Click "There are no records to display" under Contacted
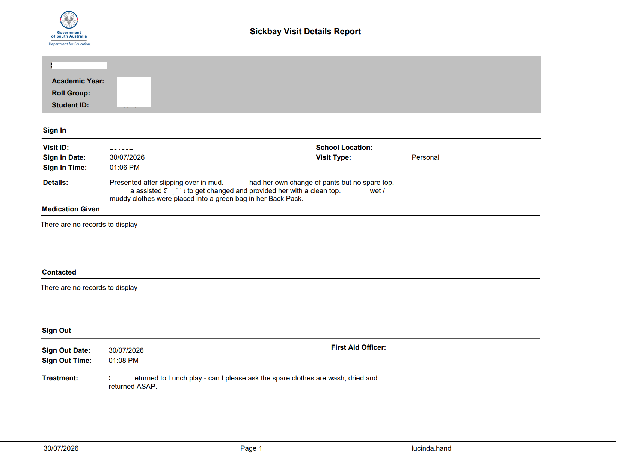 click(x=89, y=288)
